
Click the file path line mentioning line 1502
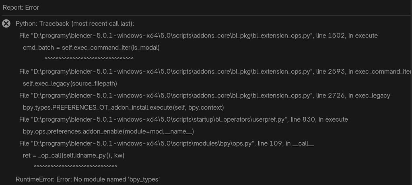pyautogui.click(x=198, y=35)
